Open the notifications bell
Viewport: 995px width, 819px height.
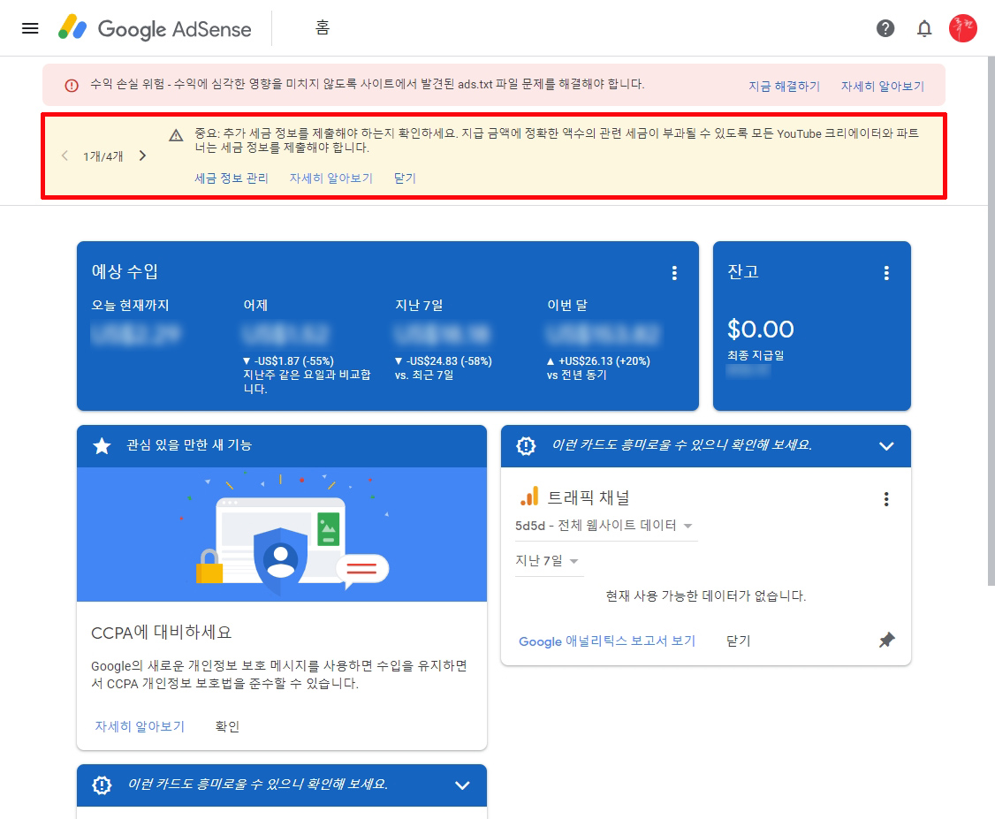coord(924,28)
